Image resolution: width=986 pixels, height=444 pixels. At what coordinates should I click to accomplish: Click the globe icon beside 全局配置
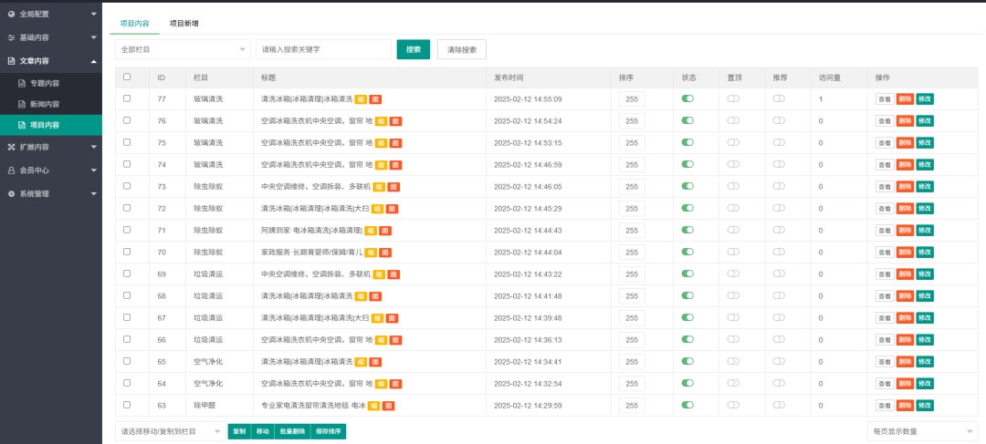click(11, 14)
